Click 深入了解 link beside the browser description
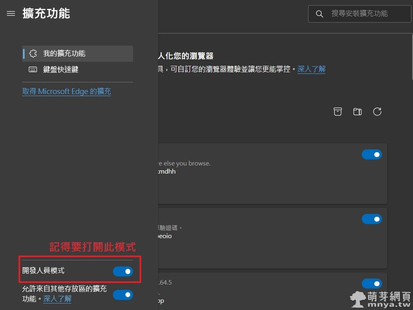The image size is (413, 310). coord(311,69)
